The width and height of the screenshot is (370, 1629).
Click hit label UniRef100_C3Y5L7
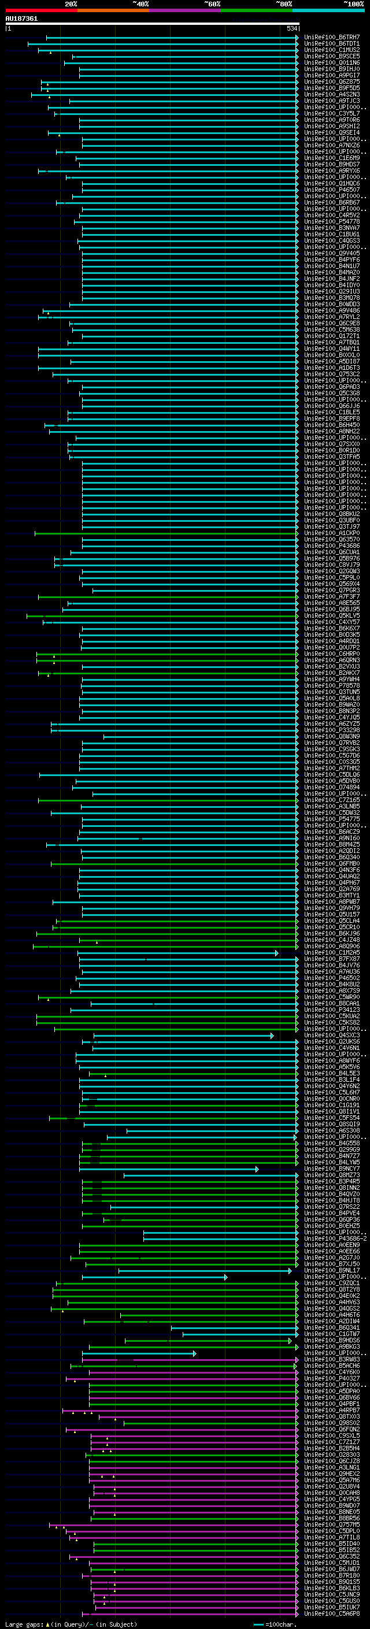tap(332, 114)
